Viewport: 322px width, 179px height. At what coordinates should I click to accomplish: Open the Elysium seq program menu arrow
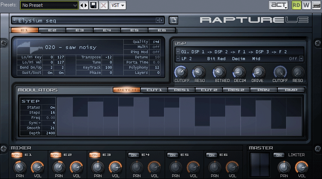tap(15, 20)
